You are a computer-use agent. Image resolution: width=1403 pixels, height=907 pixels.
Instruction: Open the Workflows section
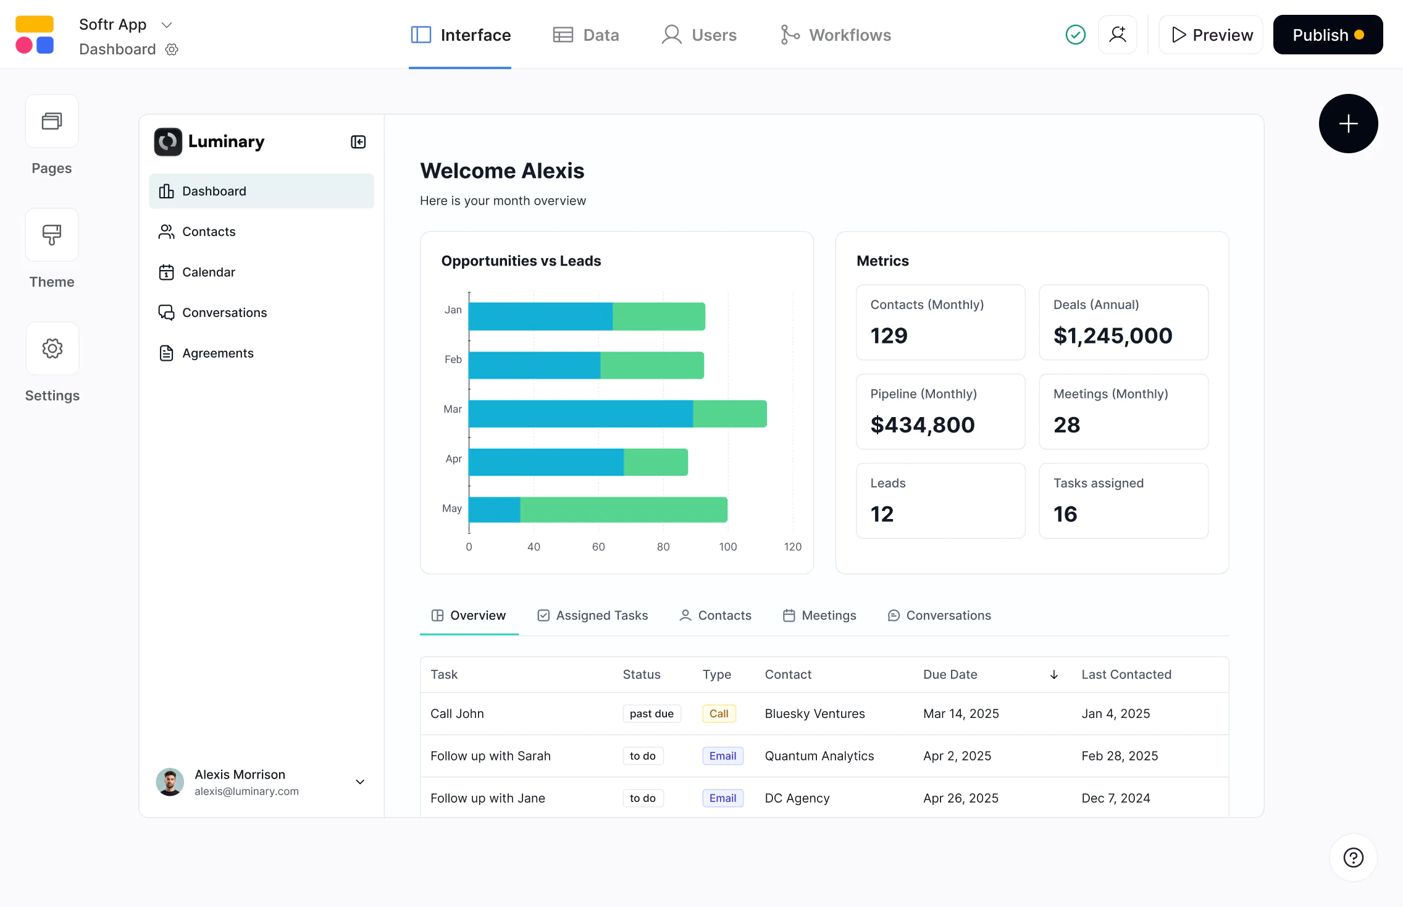coord(835,35)
